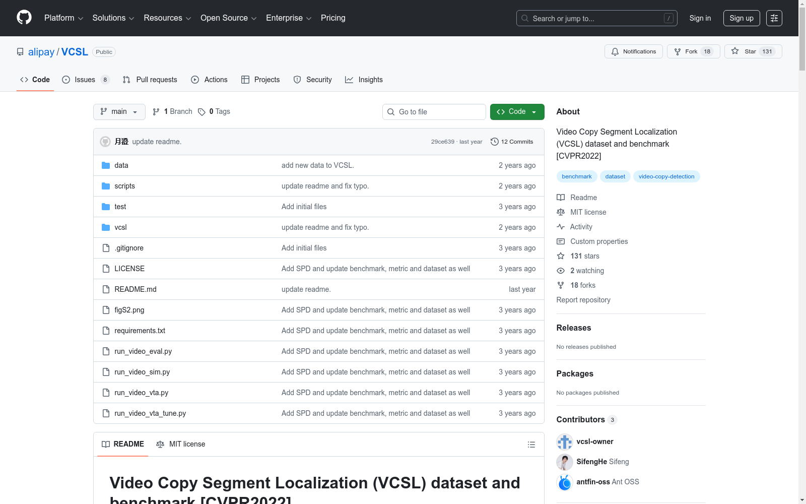Click the Sign up button
The height and width of the screenshot is (504, 806).
pos(742,18)
